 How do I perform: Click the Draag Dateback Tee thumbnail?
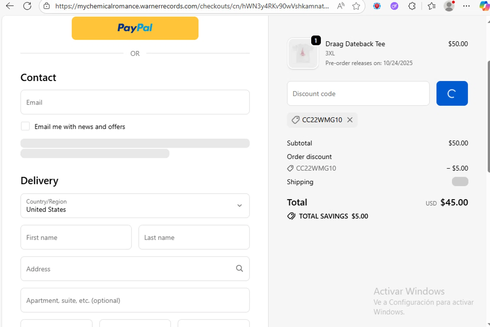tap(303, 53)
